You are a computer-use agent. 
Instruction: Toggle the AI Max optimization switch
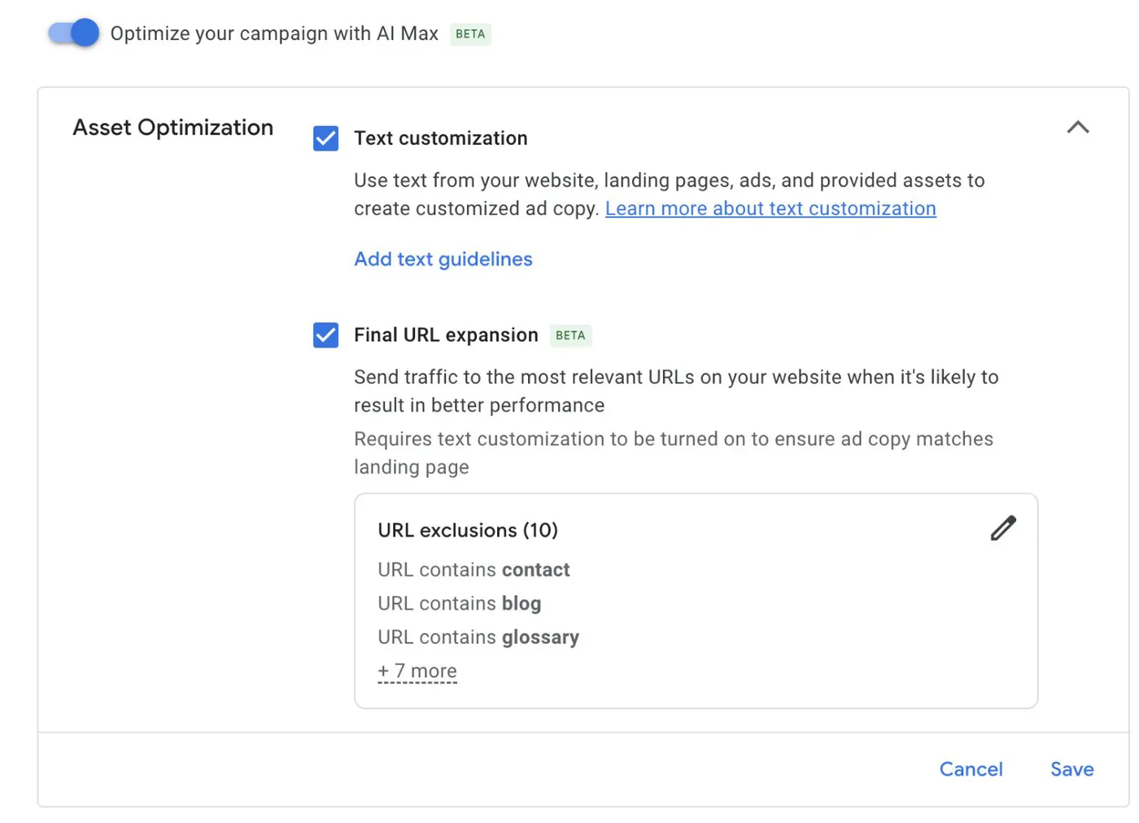pyautogui.click(x=73, y=33)
